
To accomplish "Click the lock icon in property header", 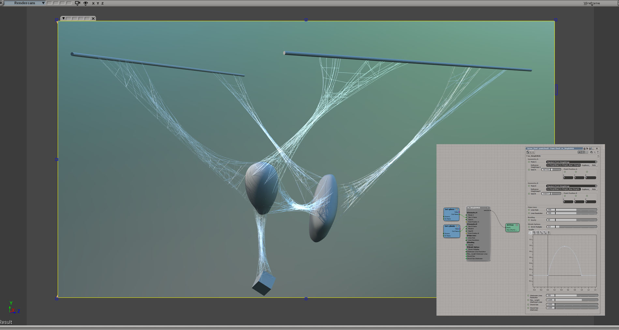I will click(x=591, y=152).
